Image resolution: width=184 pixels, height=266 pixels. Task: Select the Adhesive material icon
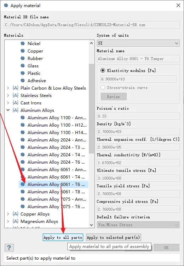click(23, 80)
